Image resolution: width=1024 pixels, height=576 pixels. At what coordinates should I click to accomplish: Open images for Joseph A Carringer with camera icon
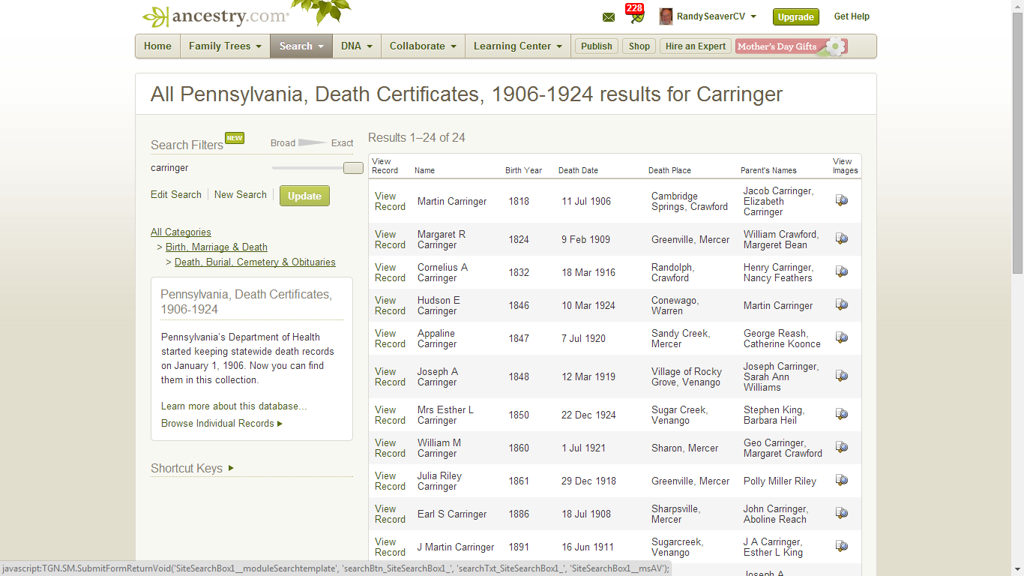tap(841, 376)
